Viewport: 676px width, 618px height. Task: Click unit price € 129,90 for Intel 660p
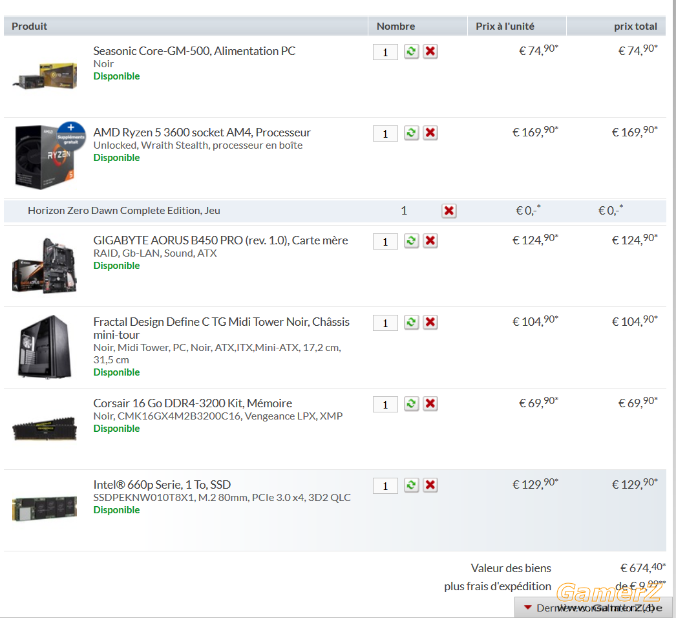tap(536, 484)
